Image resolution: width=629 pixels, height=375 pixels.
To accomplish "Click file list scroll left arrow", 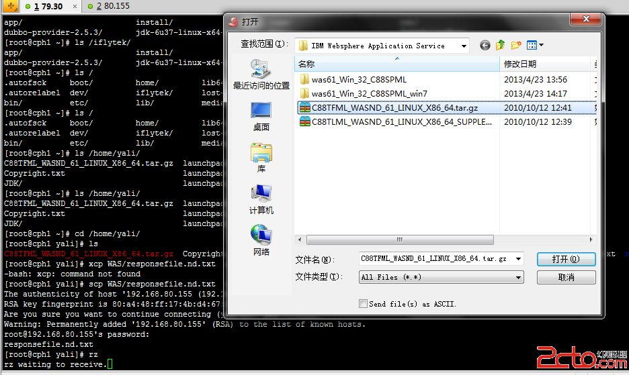I will pos(299,239).
